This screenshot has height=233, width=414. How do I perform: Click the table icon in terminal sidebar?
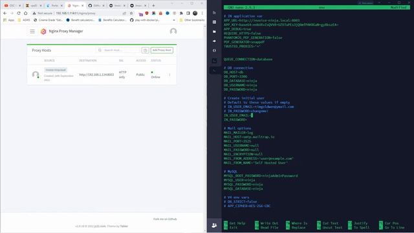(x=214, y=22)
